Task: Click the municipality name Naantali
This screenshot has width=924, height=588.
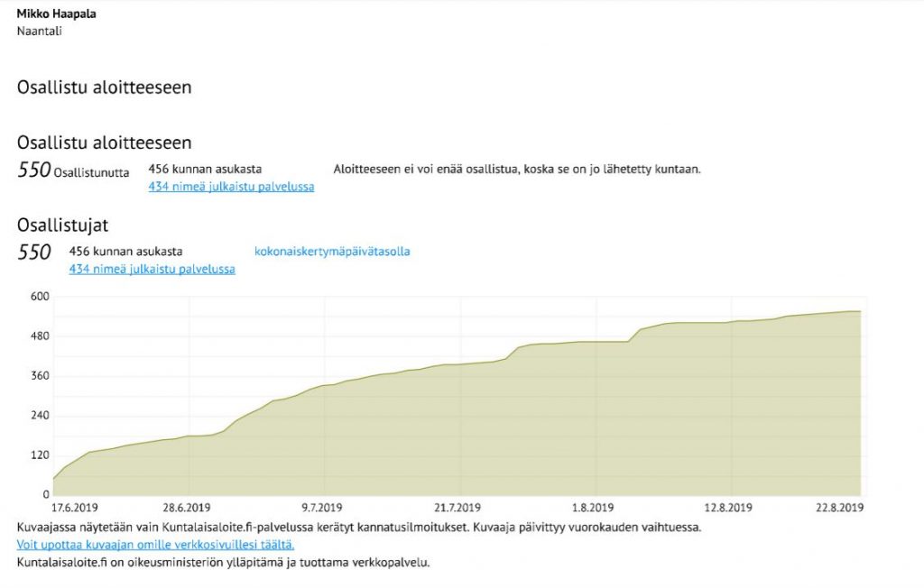Action: [x=40, y=31]
